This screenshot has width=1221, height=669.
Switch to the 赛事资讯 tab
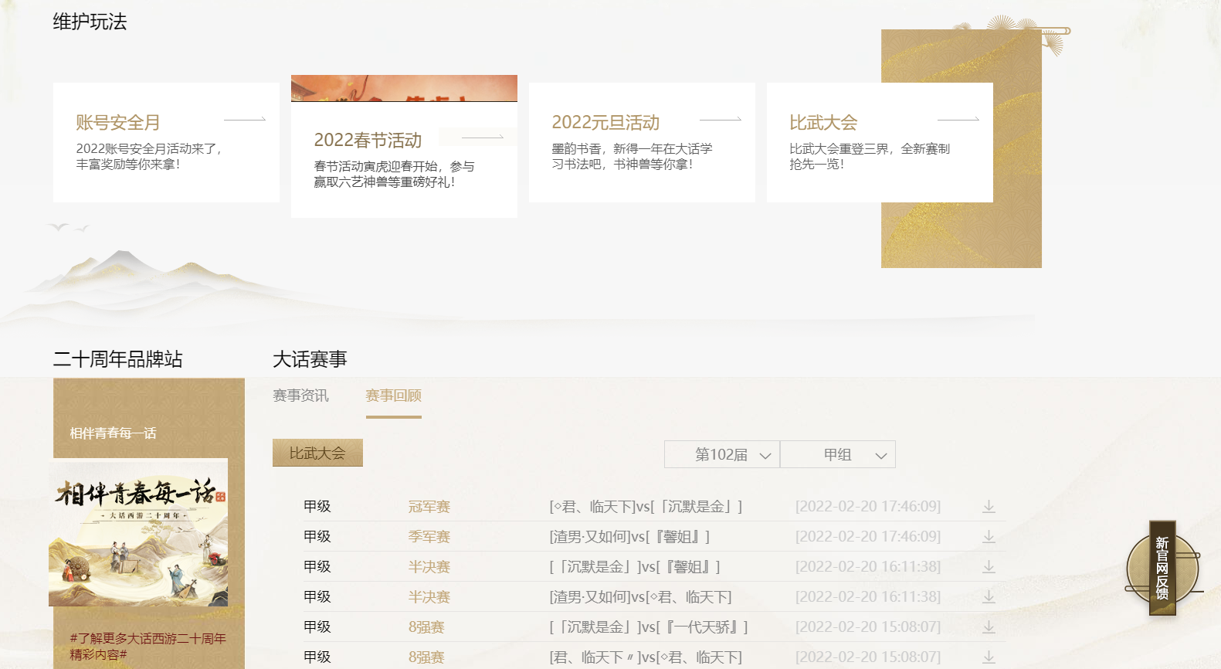(x=300, y=396)
